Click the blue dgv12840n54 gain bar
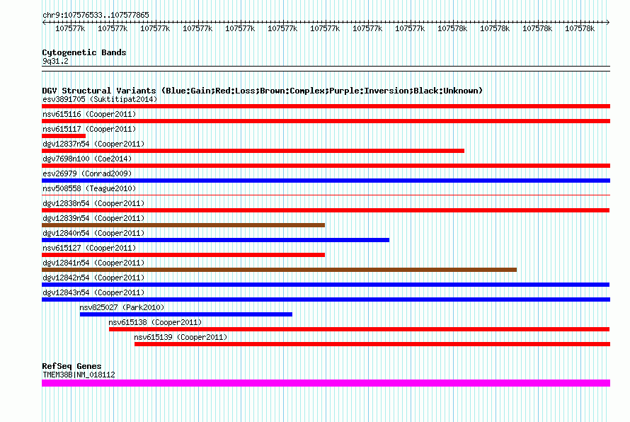This screenshot has height=422, width=630. tap(215, 240)
